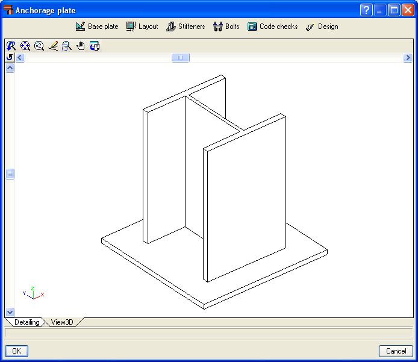Click the OK button

tap(16, 351)
